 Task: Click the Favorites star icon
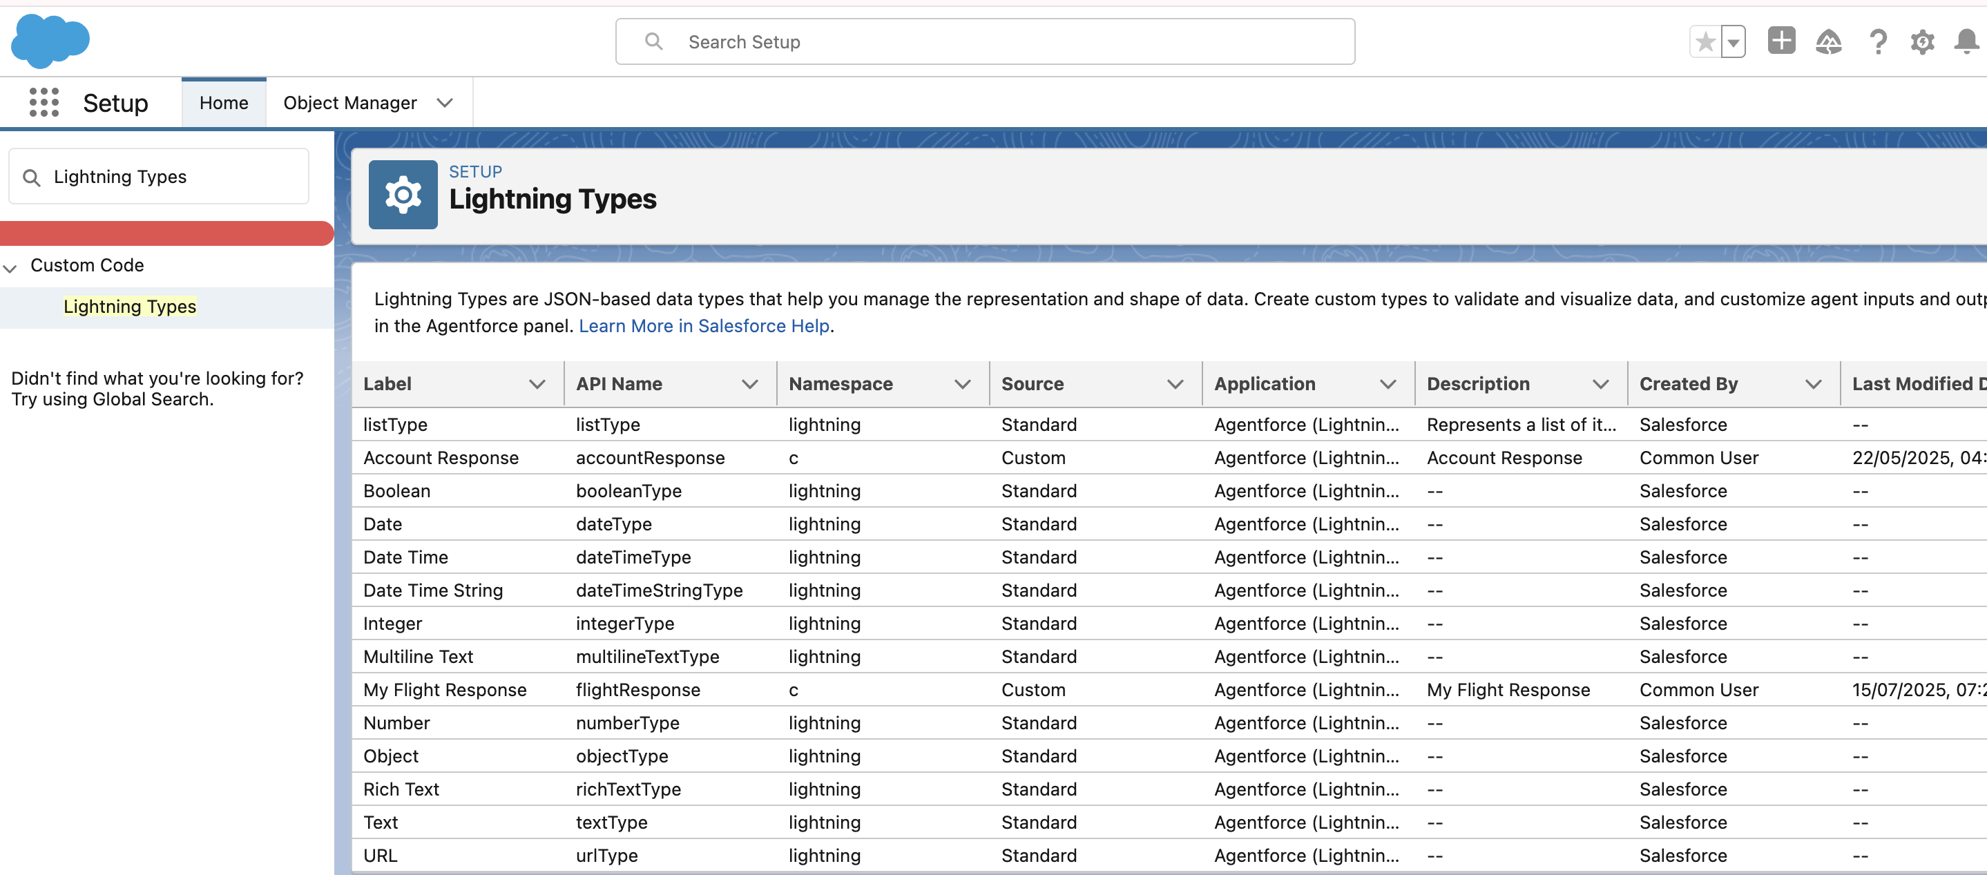click(x=1705, y=41)
